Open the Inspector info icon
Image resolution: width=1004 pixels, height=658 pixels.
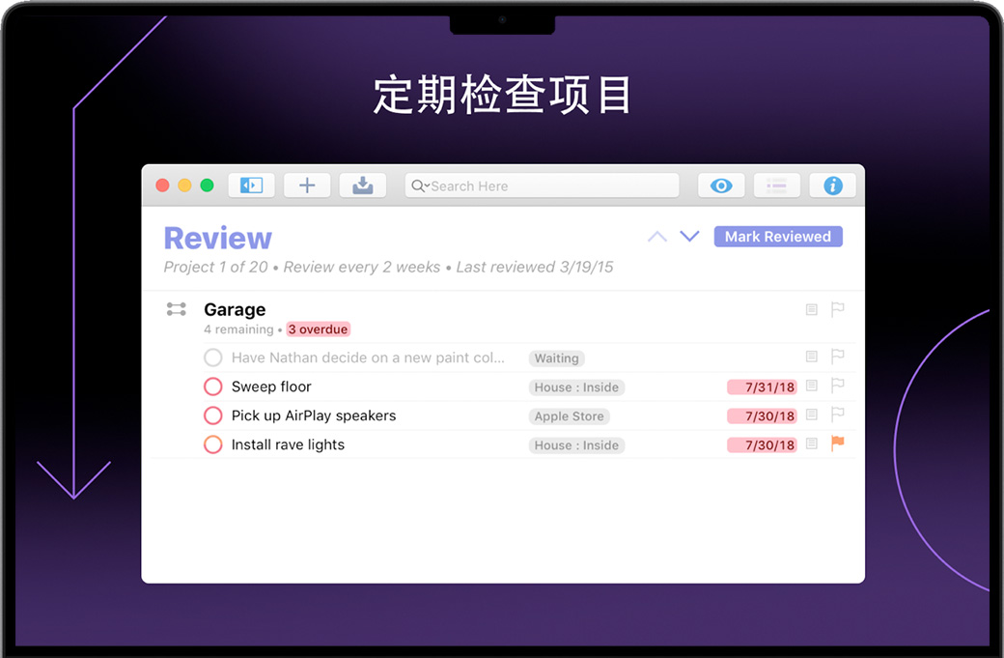pyautogui.click(x=833, y=186)
